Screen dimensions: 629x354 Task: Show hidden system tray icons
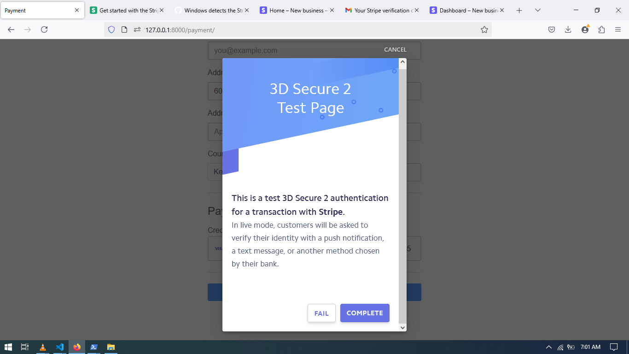[x=548, y=347]
